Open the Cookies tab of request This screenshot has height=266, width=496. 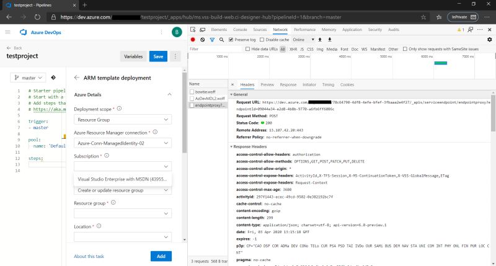point(347,84)
